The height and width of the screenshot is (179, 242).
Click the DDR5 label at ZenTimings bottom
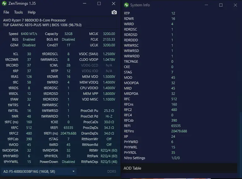pyautogui.click(x=112, y=171)
